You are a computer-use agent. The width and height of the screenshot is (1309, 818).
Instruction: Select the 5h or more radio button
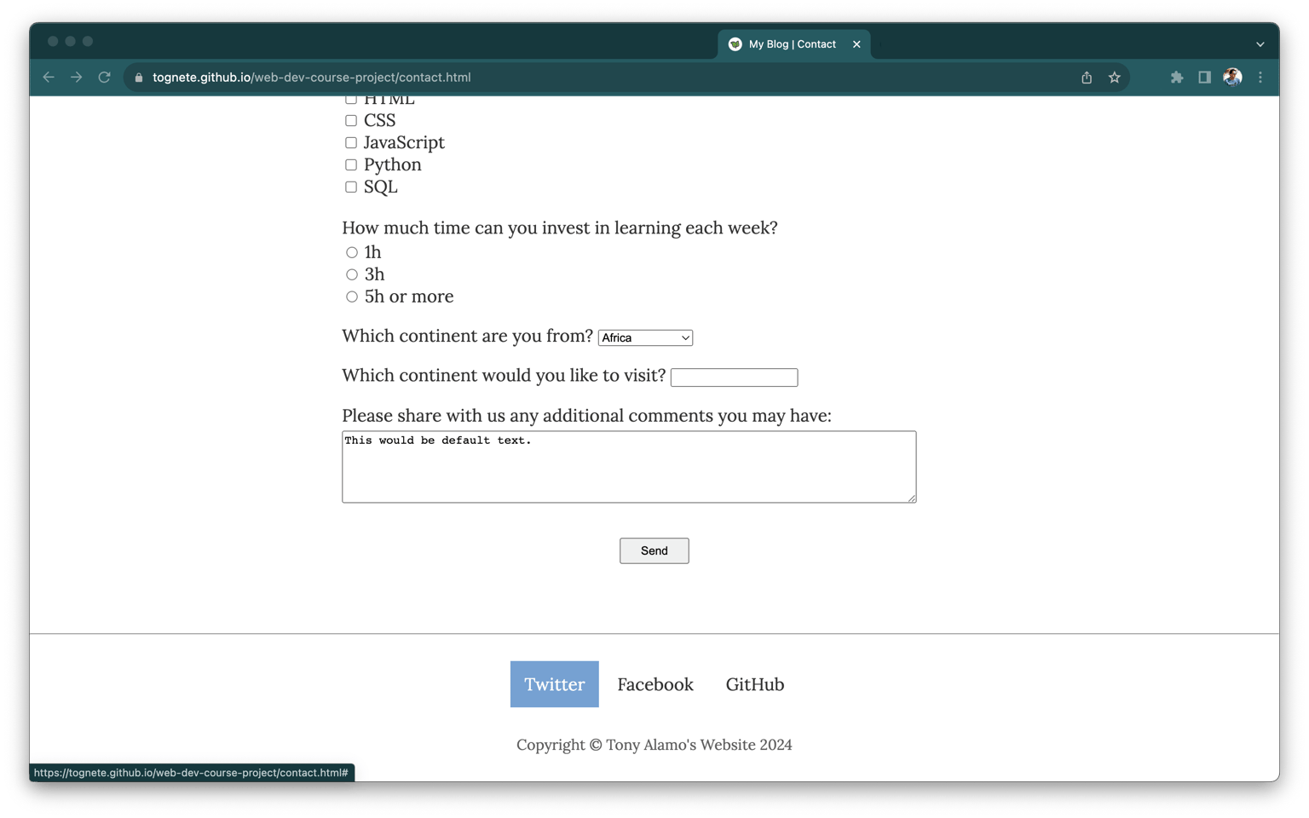[352, 297]
